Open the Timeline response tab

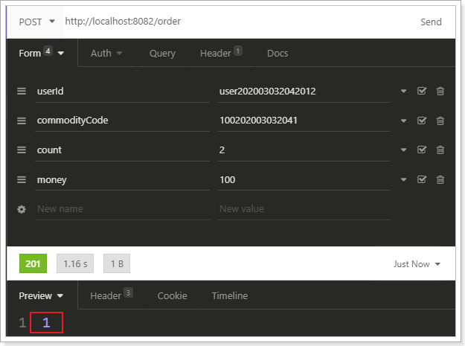229,296
